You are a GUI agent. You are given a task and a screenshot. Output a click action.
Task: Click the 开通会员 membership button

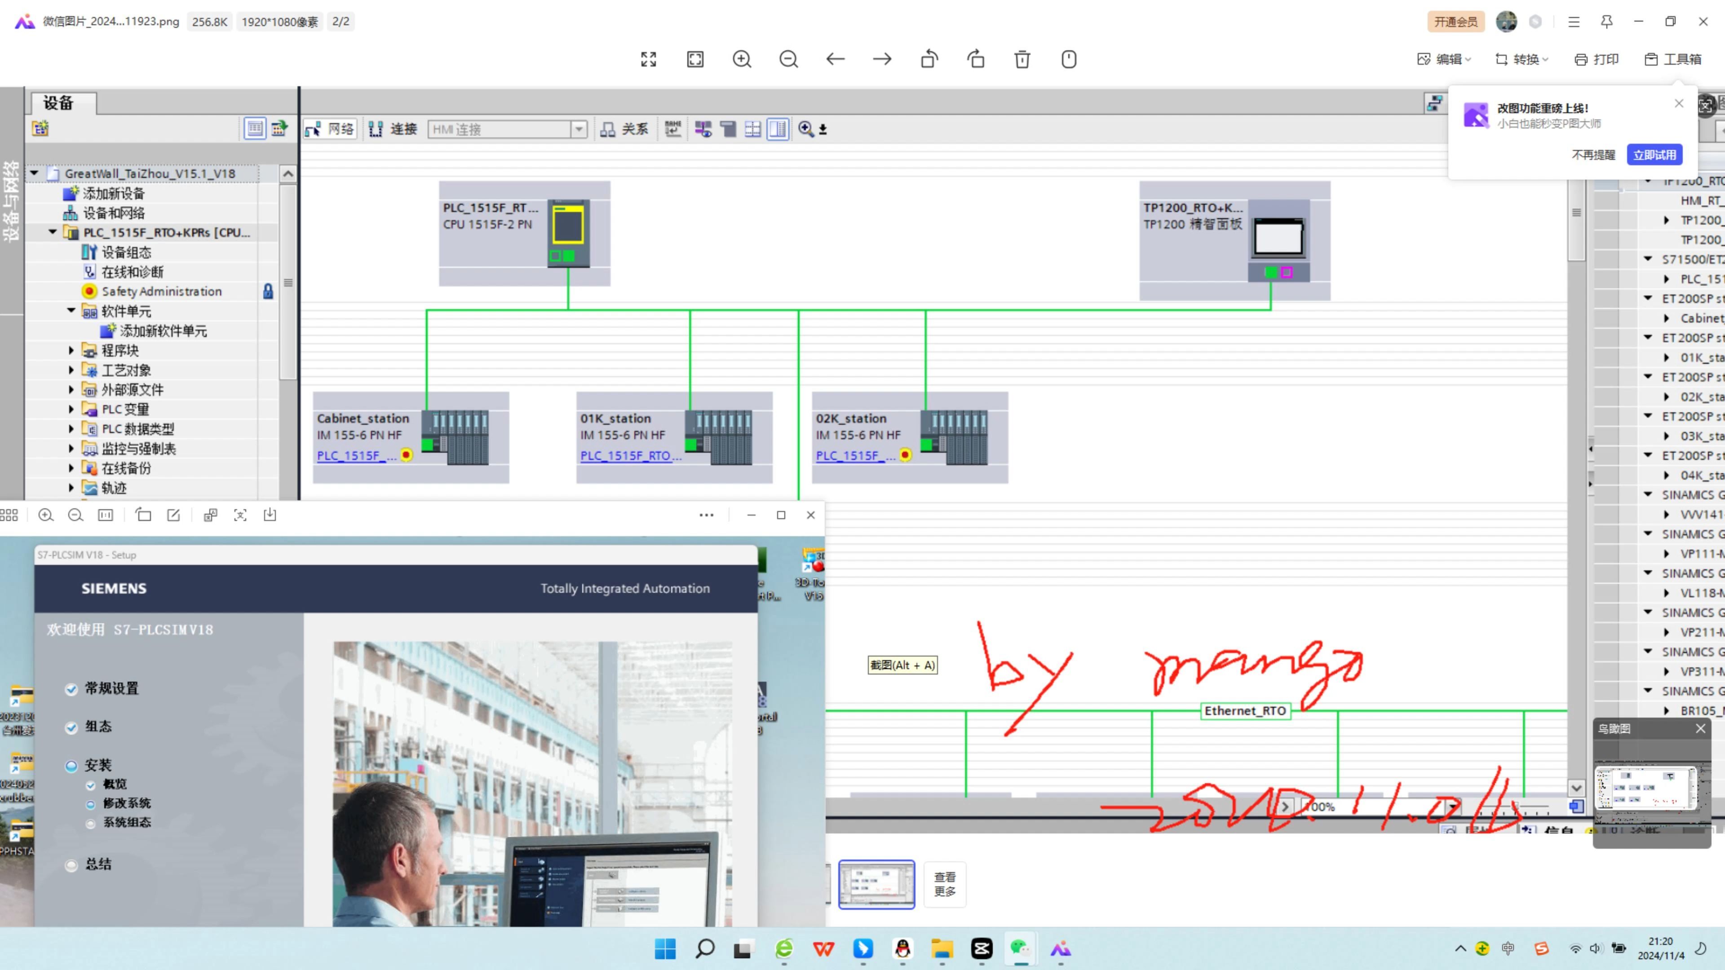pyautogui.click(x=1456, y=22)
